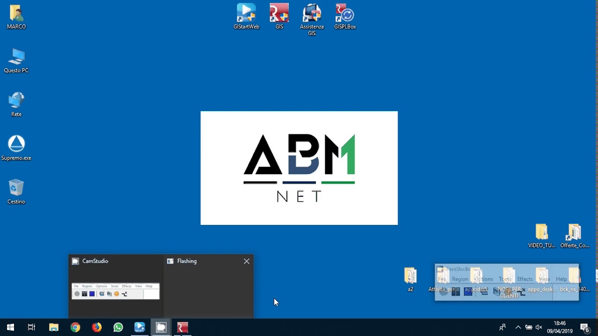Select the Supremo.exe desktop icon
598x336 pixels.
pyautogui.click(x=16, y=148)
